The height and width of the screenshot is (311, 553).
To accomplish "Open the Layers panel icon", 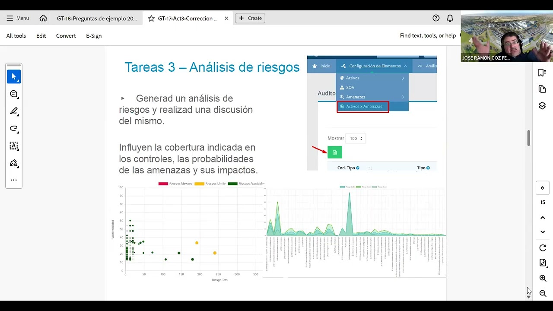I will coord(542,106).
